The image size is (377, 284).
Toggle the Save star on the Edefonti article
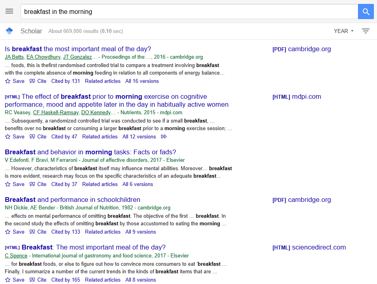pos(7,184)
